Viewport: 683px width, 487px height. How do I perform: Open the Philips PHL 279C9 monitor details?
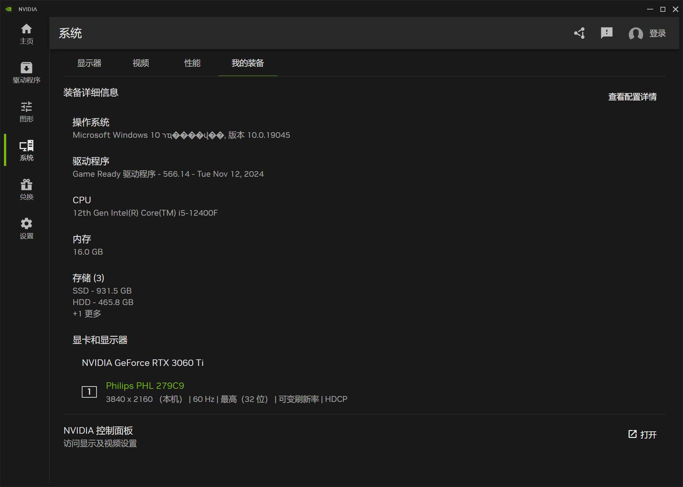point(145,386)
